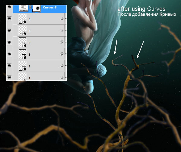Click the smart filter icon on layer 4
Image resolution: width=181 pixels, height=152 pixels.
tap(62, 42)
